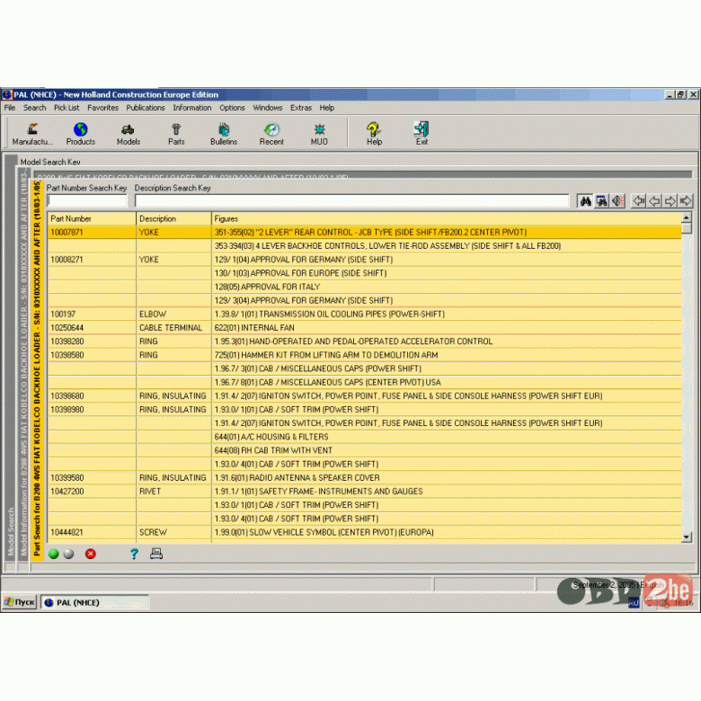This screenshot has width=701, height=701.
Task: Click the green circle confirm button
Action: tap(54, 554)
